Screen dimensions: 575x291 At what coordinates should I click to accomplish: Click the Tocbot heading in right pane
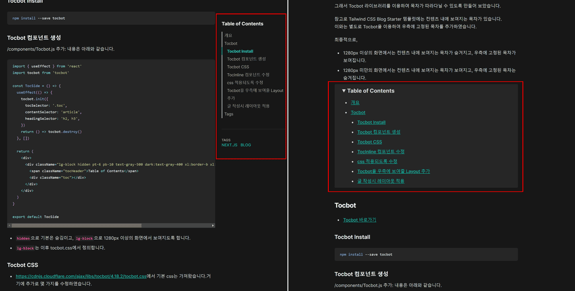pyautogui.click(x=345, y=205)
